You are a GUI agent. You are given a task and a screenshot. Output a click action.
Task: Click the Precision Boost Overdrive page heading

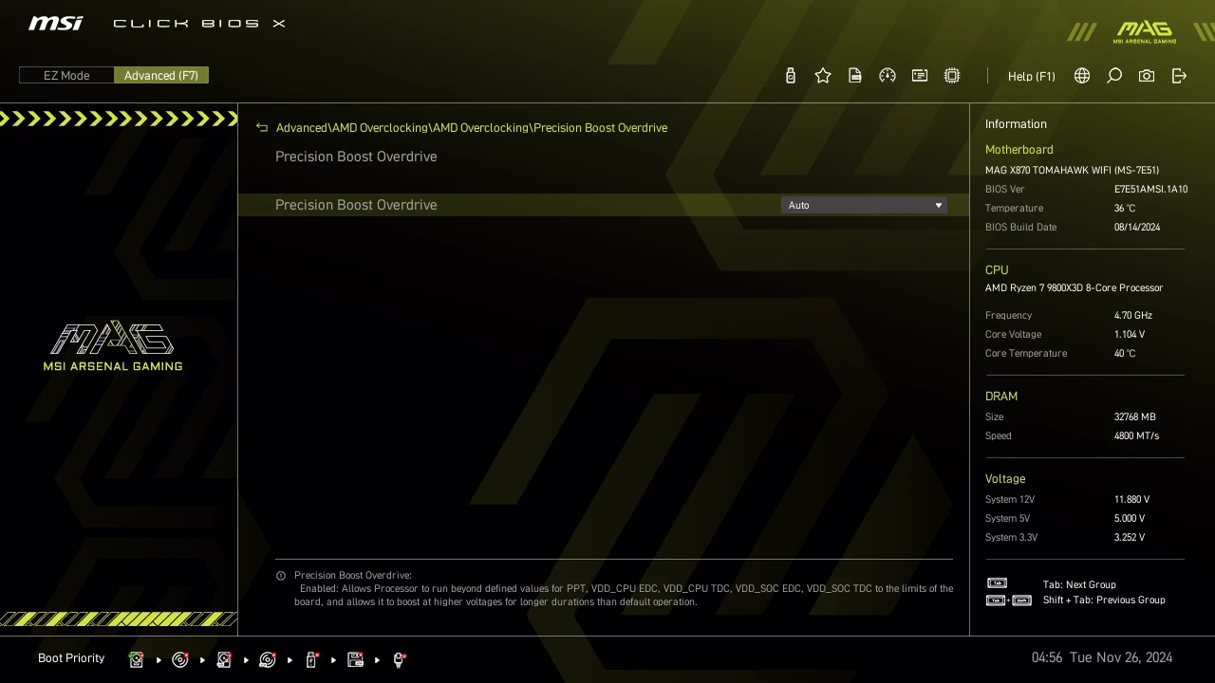(356, 157)
